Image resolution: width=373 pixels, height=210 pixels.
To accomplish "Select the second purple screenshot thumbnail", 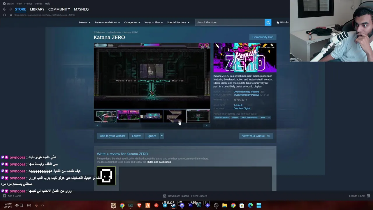I will [x=128, y=116].
